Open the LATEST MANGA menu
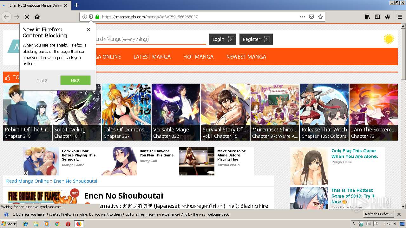The image size is (406, 228). pyautogui.click(x=152, y=57)
